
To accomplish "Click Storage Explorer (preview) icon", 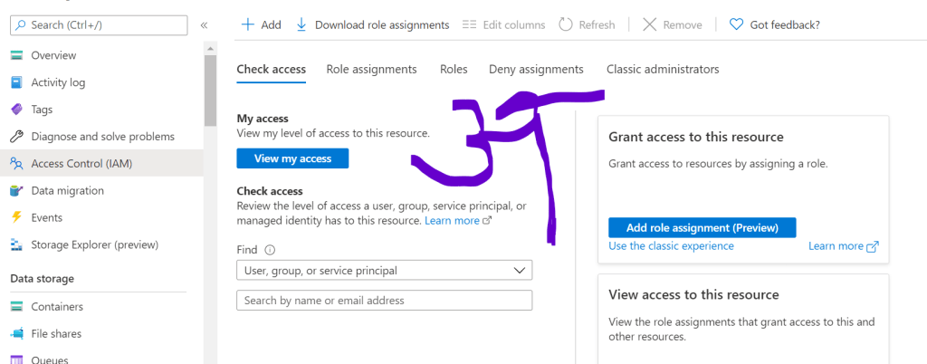I will pyautogui.click(x=16, y=244).
